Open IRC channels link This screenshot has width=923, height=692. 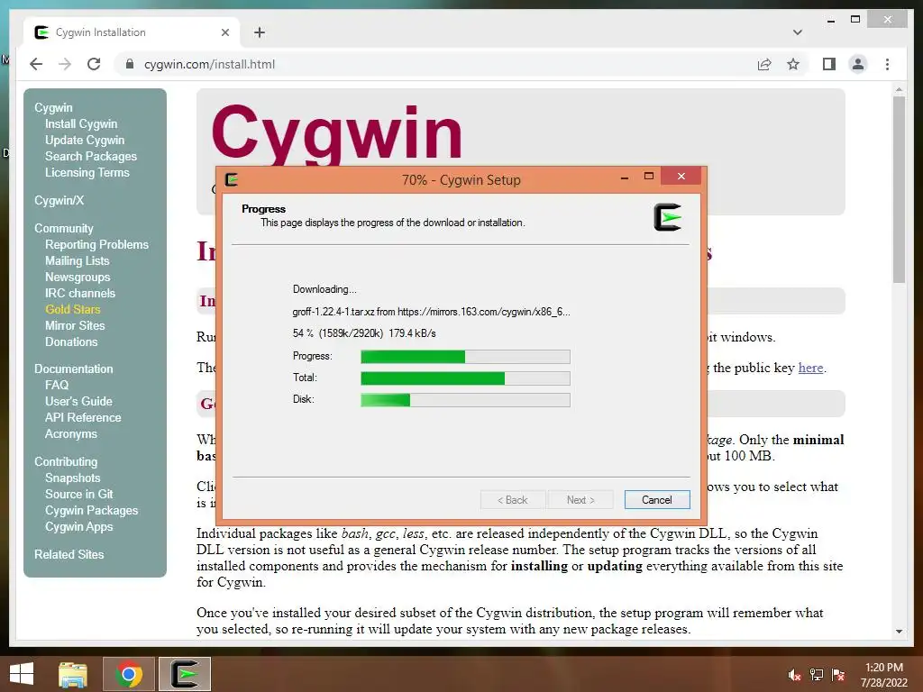(x=80, y=293)
